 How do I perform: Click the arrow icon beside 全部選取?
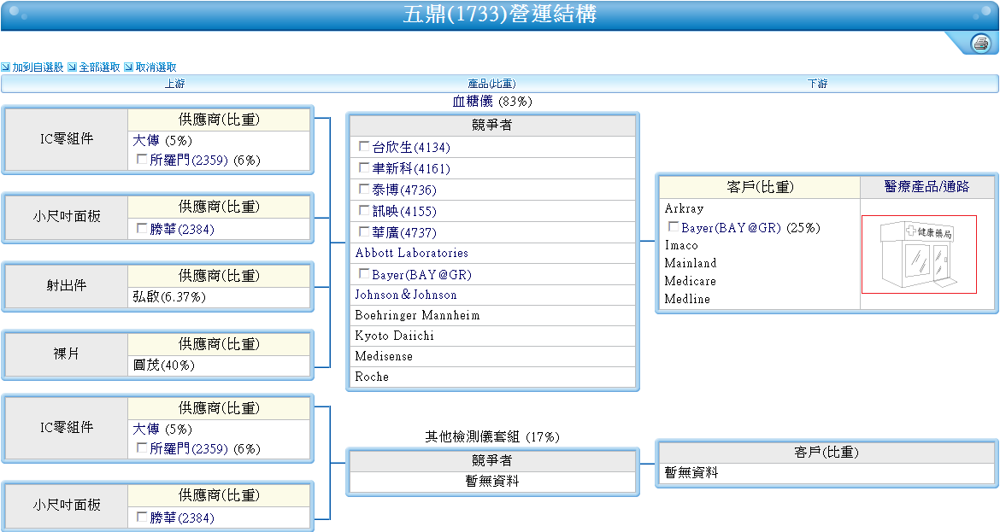[72, 67]
